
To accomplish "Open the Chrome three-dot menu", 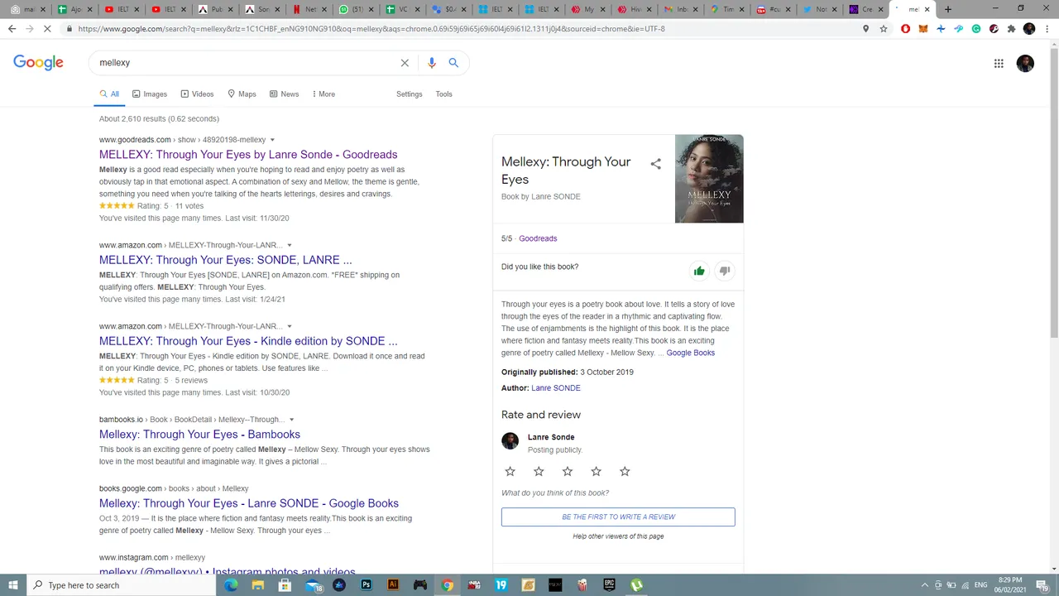I will tap(1047, 28).
